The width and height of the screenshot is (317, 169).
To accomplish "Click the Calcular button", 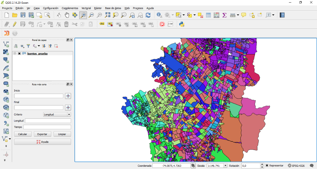I will pyautogui.click(x=22, y=134).
